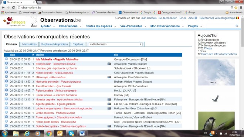Open the Applications bookmark
Image resolution: width=244 pixels, height=137 pixels.
pos(9,13)
